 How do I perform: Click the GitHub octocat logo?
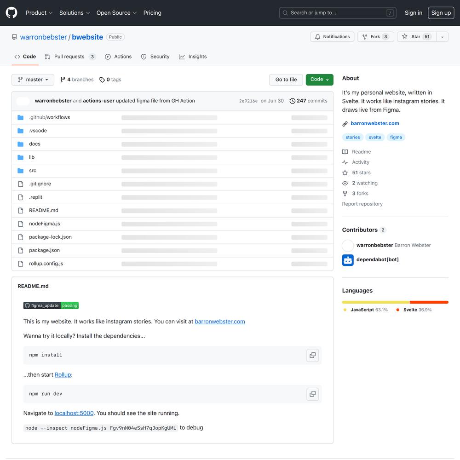coord(11,12)
